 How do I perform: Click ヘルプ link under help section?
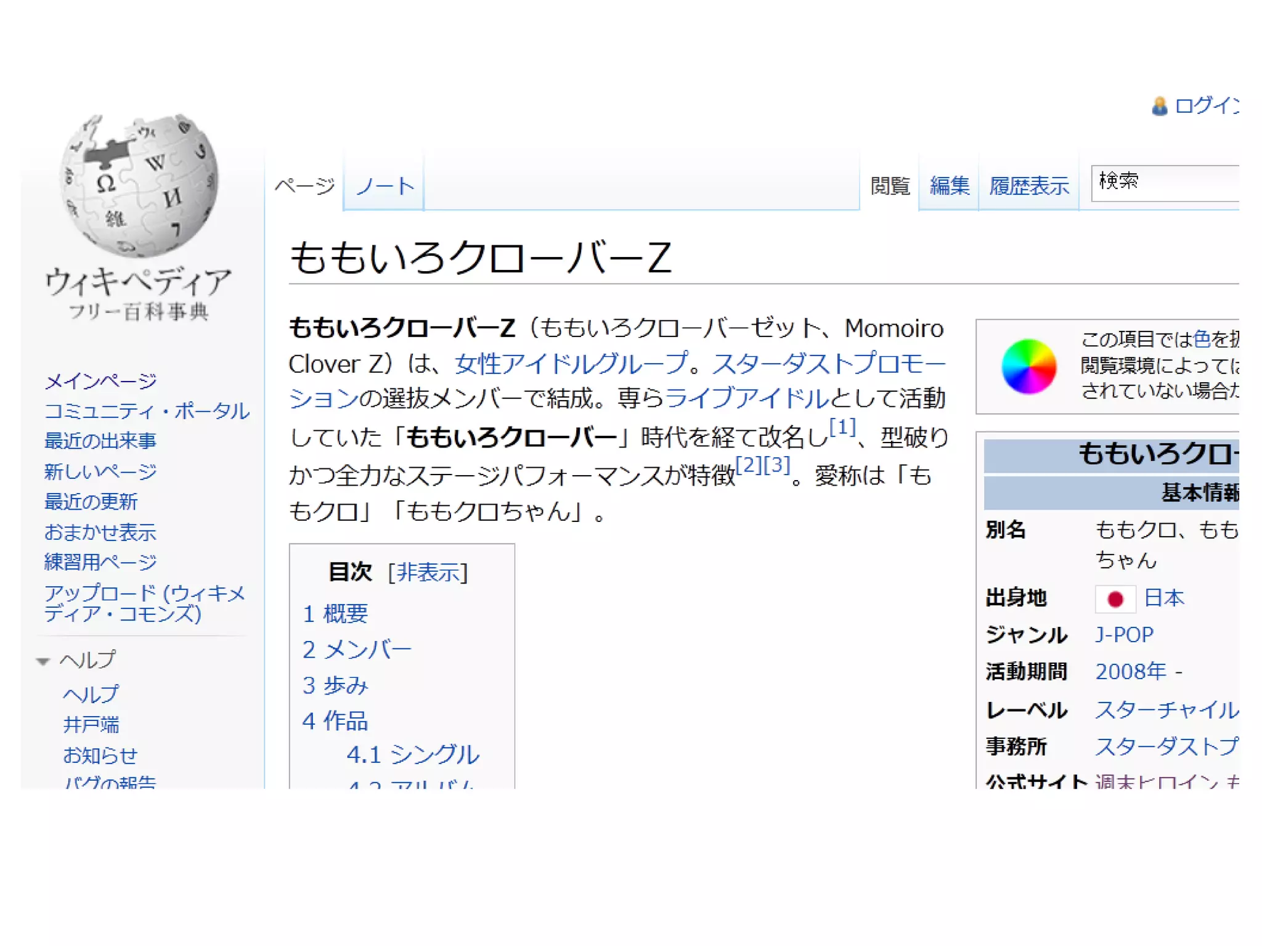point(91,694)
